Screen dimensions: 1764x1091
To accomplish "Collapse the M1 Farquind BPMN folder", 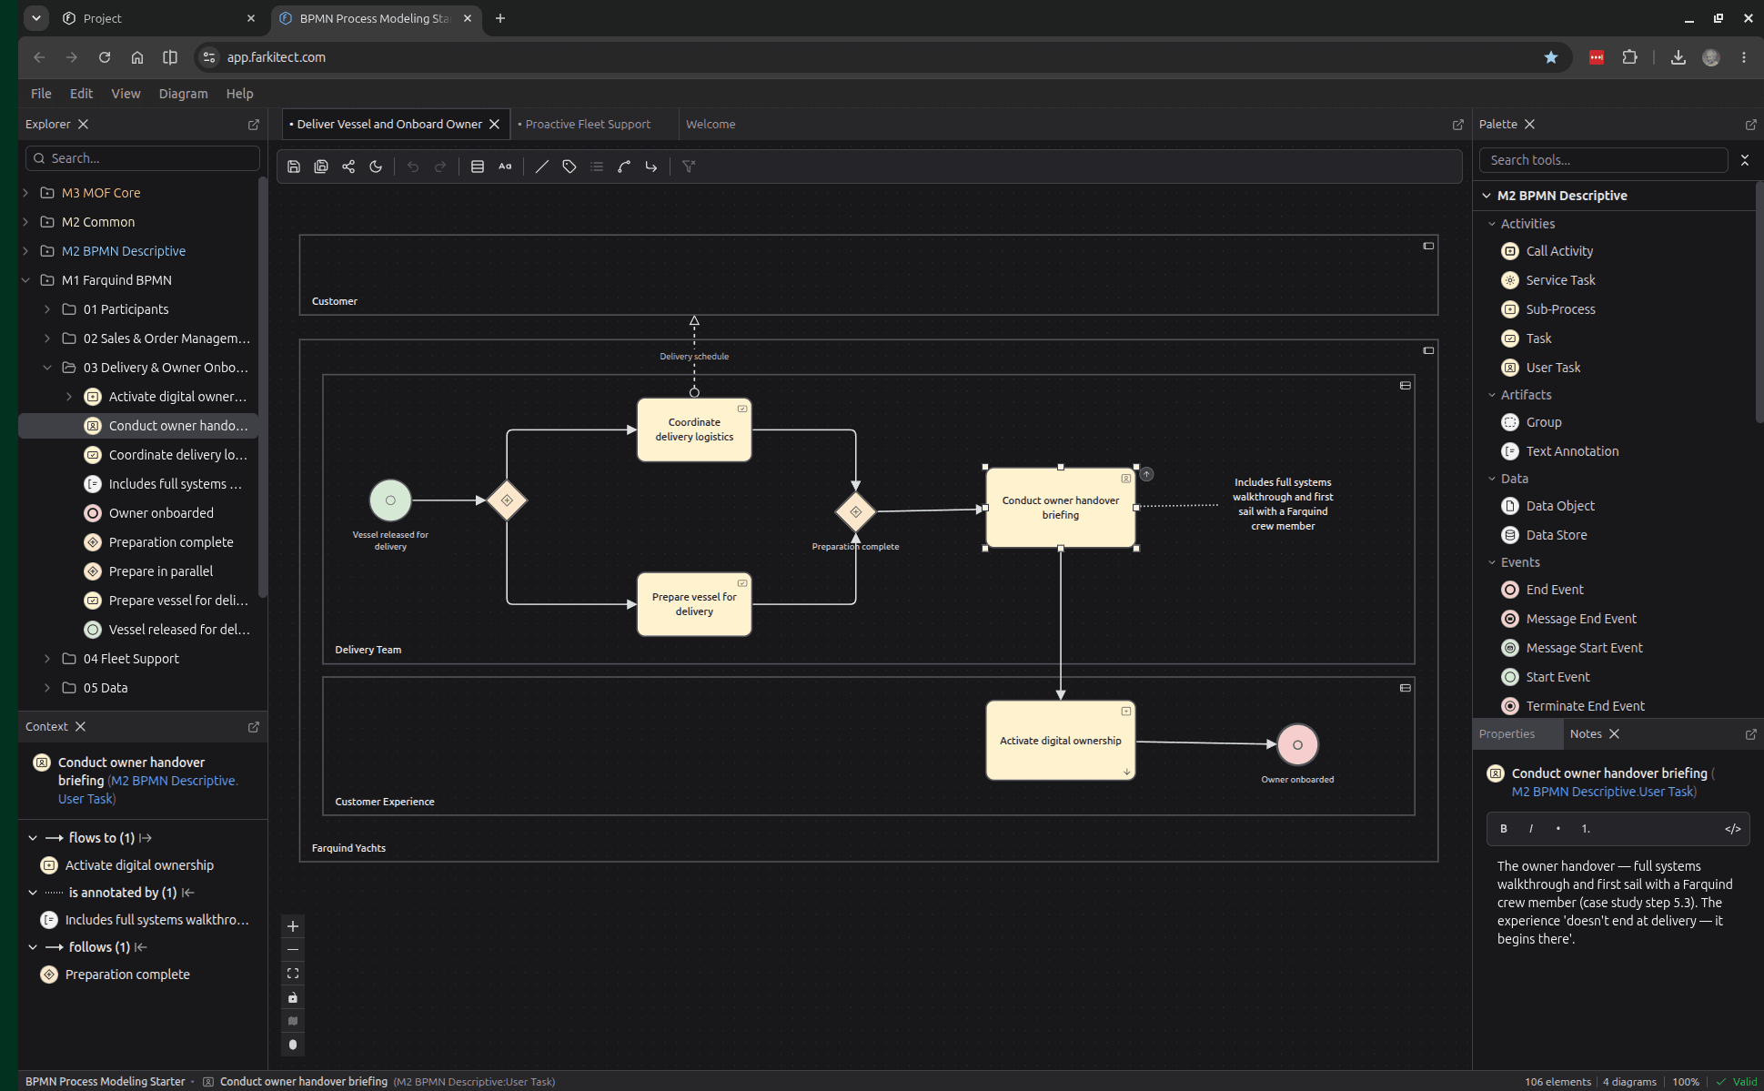I will 26,280.
